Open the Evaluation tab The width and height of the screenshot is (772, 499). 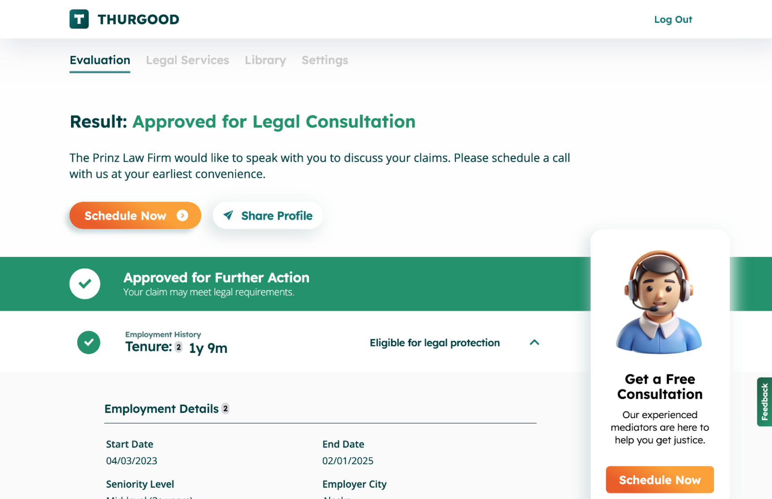pyautogui.click(x=100, y=60)
